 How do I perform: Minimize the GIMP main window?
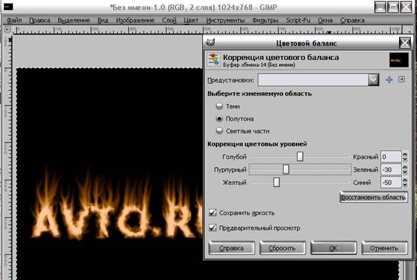(380, 7)
